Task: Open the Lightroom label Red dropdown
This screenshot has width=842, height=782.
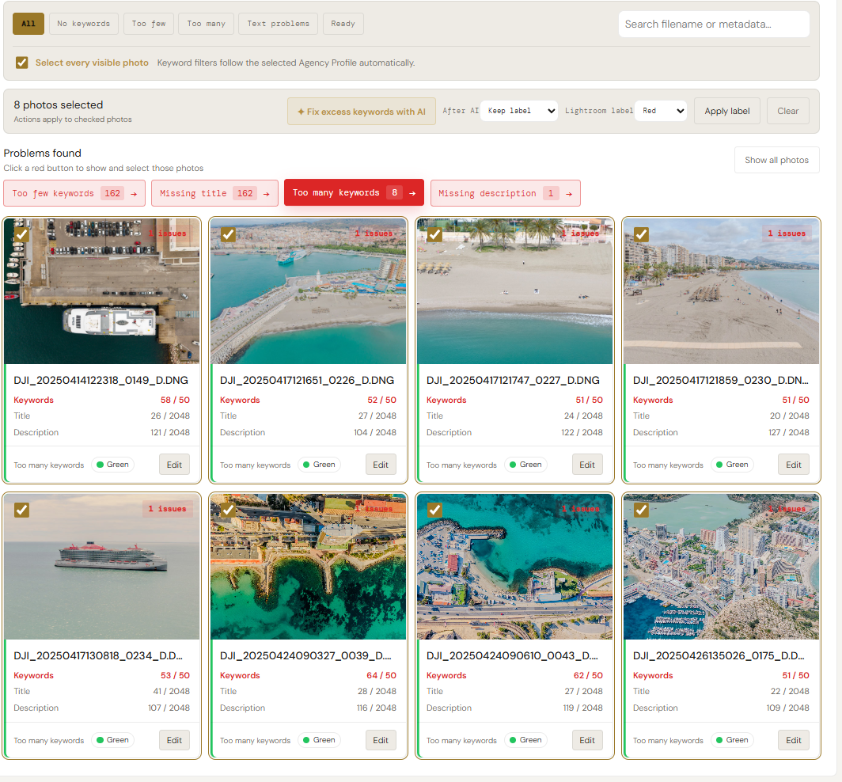Action: click(661, 111)
